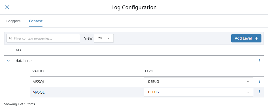Click the KEY column header
This screenshot has width=268, height=109.
pos(19,50)
